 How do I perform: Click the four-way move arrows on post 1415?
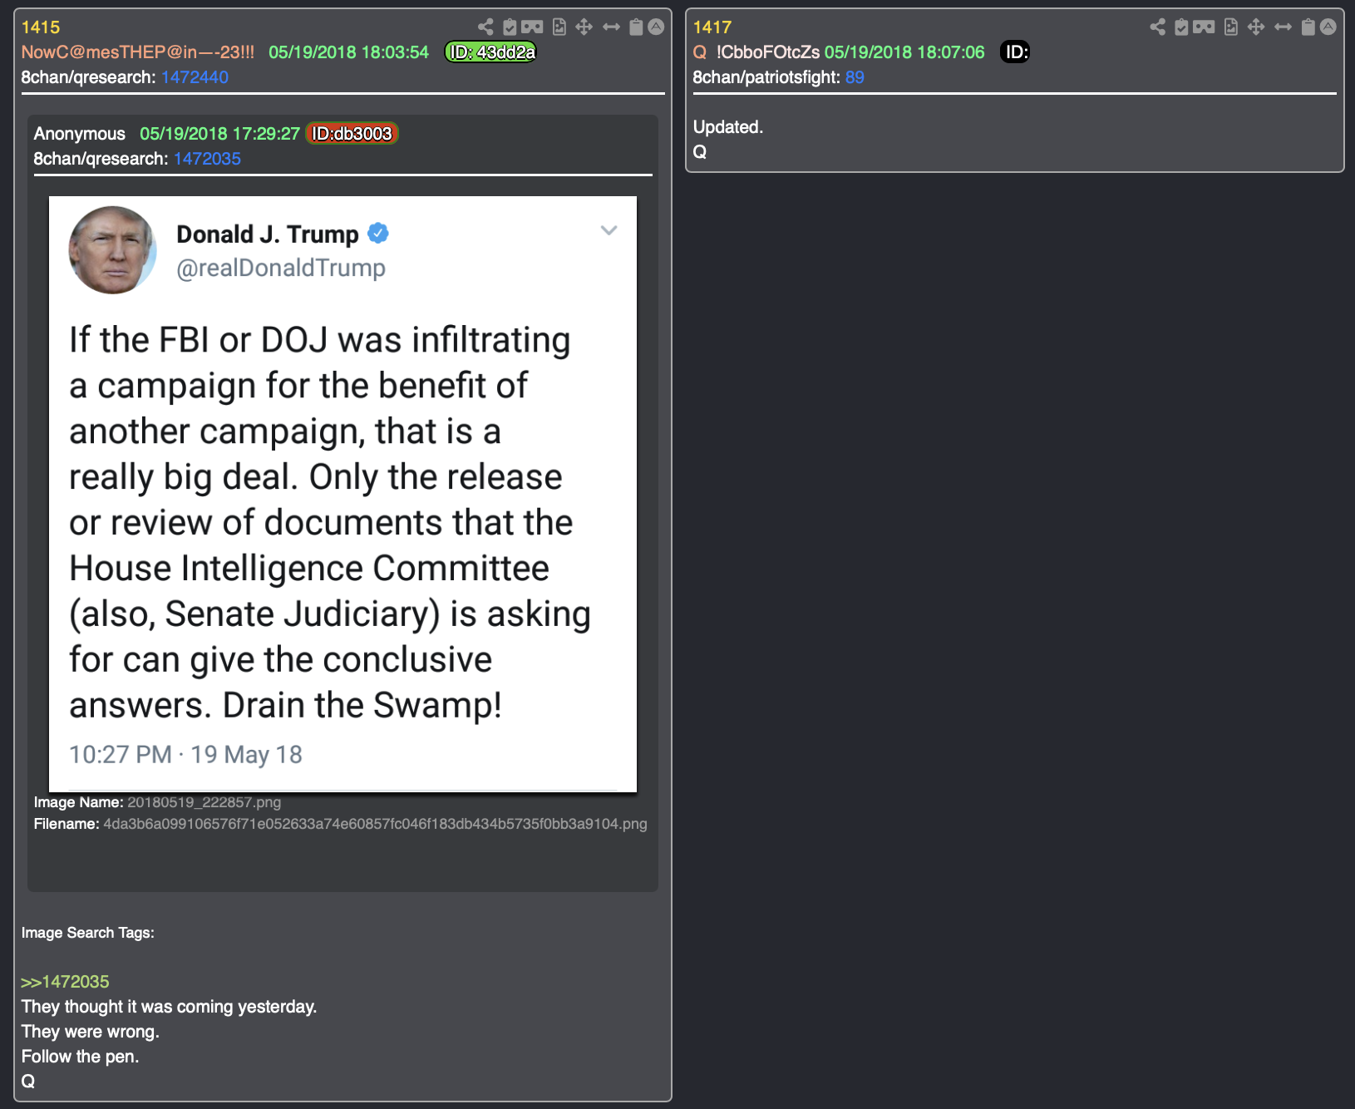click(584, 27)
